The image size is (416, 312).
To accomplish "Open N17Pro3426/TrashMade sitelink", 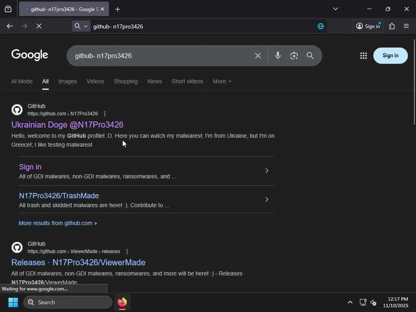I will 59,196.
